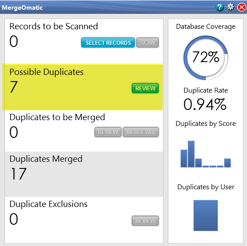Select the Records to be Scanned heading

coord(54,26)
